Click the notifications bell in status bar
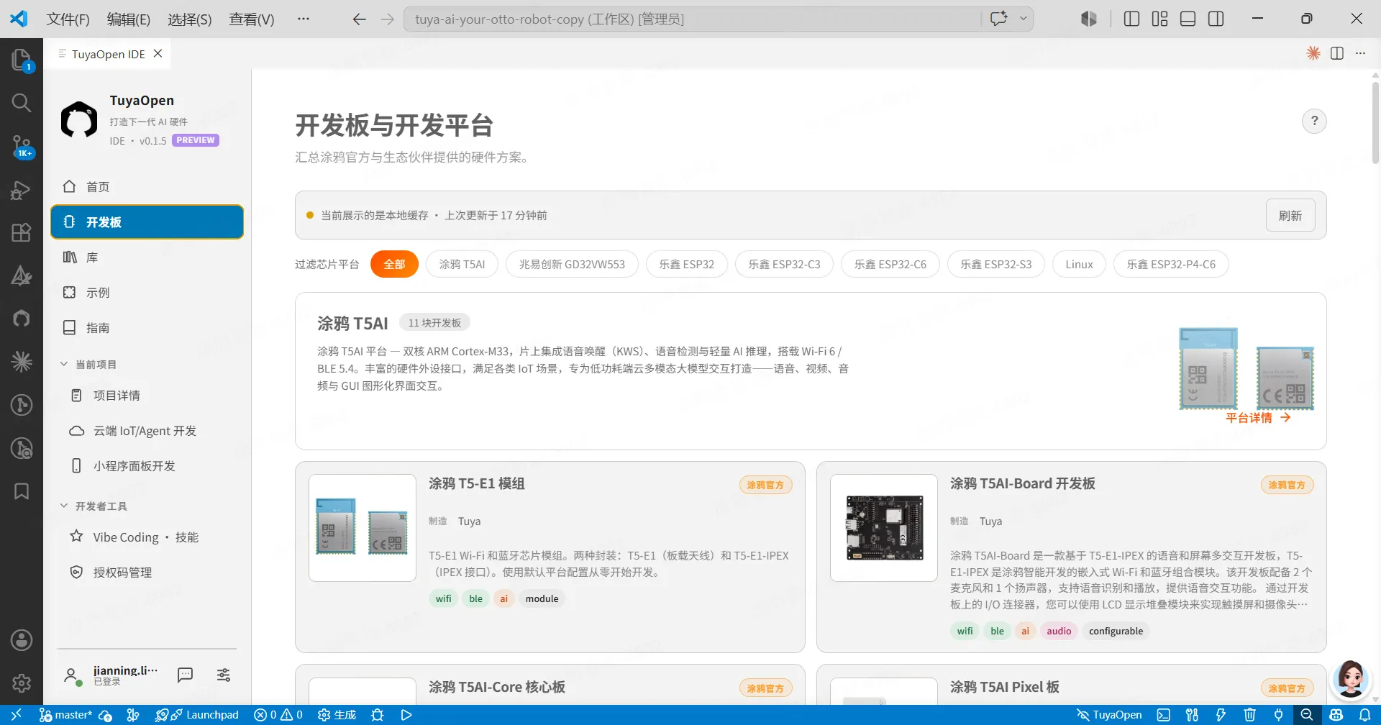This screenshot has width=1381, height=725. click(1365, 715)
